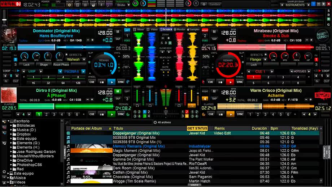The height and width of the screenshot is (187, 332).
Task: Play the Dirtro II deck with green play button
Action: click(x=112, y=114)
